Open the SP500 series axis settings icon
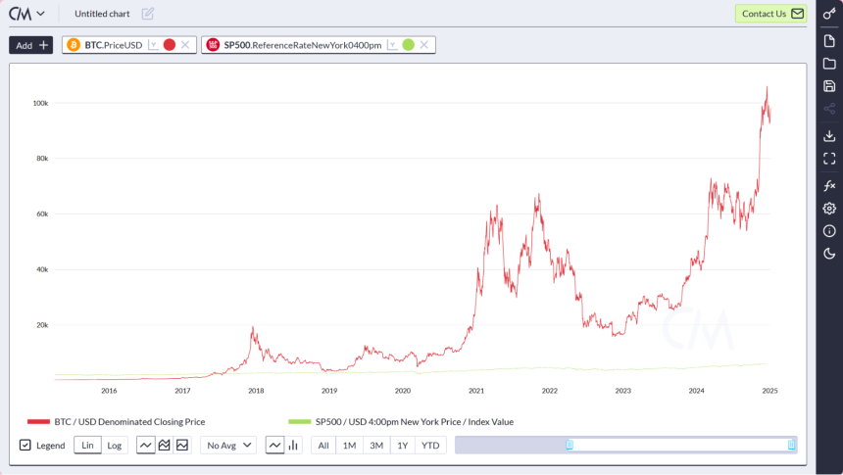 tap(392, 45)
